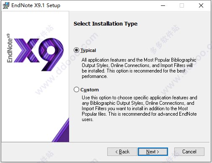212x163 pixels.
Task: Click the purple X glyph in logo
Action: [x=26, y=50]
